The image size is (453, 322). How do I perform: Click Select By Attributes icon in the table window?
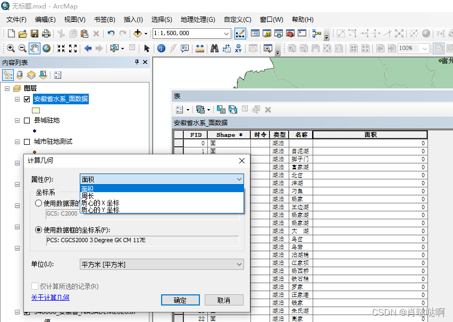tap(221, 109)
